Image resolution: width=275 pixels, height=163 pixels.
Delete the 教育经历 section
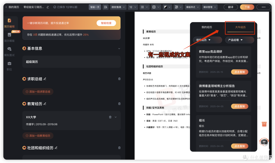[119, 104]
